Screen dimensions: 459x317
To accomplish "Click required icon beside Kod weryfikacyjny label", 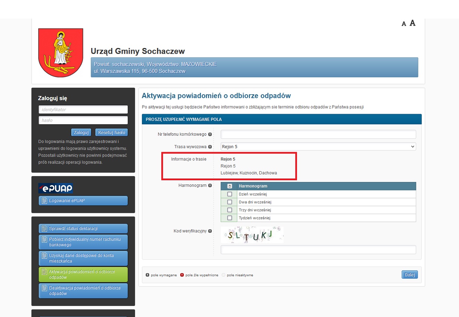I will coord(210,231).
